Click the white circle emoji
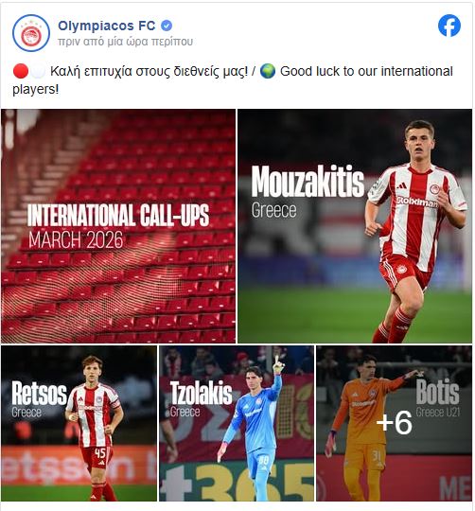Screen dimensions: 475x511 (x=38, y=71)
